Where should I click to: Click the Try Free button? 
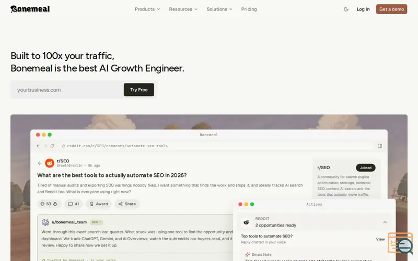(x=138, y=90)
